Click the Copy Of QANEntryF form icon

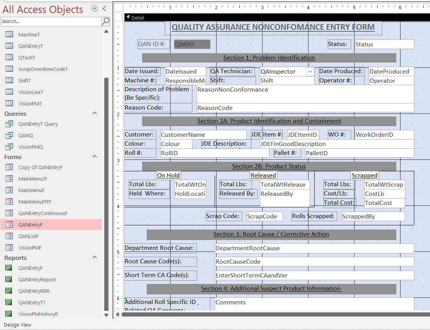click(x=9, y=167)
